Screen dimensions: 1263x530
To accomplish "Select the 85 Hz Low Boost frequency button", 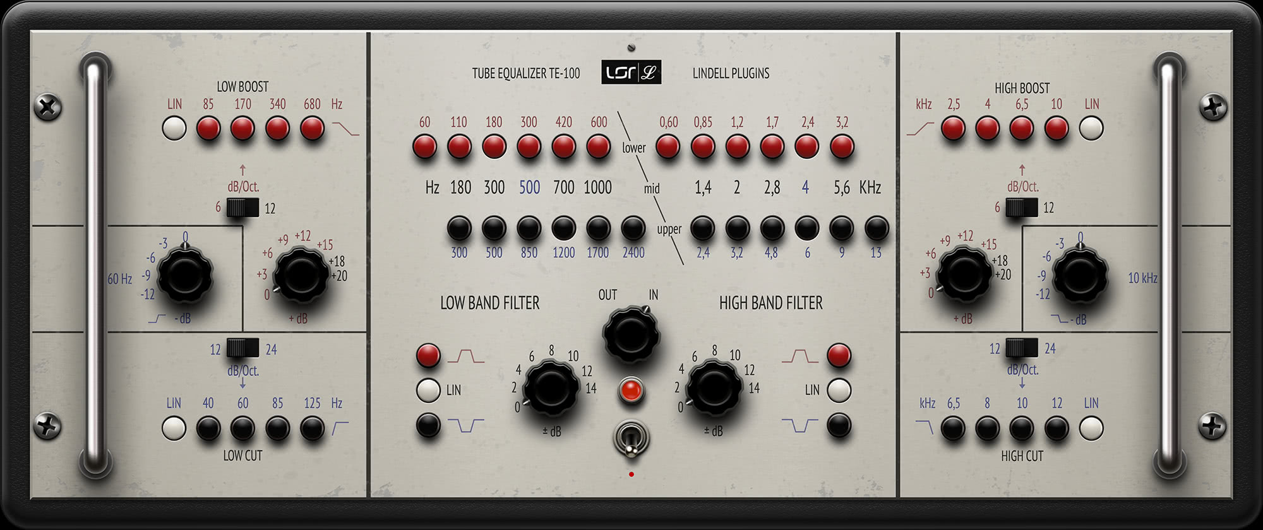I will click(x=208, y=129).
